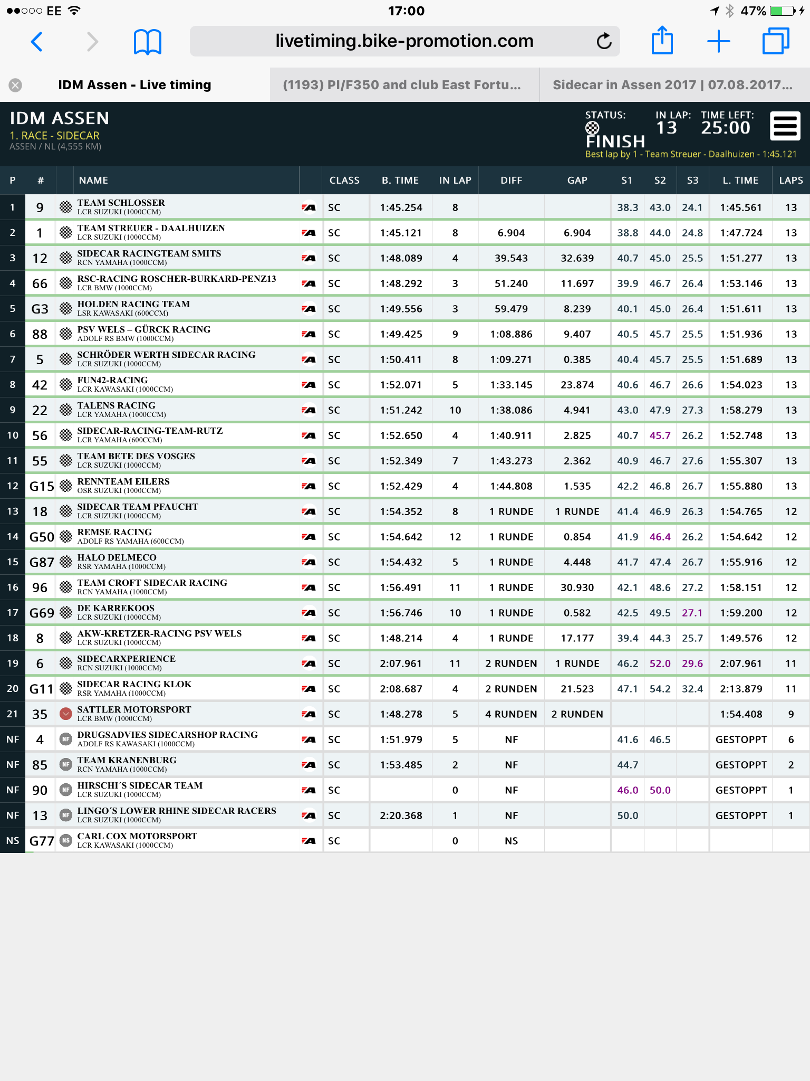This screenshot has width=810, height=1081.
Task: Click the Best lap by Team Streuer text
Action: coord(691,154)
